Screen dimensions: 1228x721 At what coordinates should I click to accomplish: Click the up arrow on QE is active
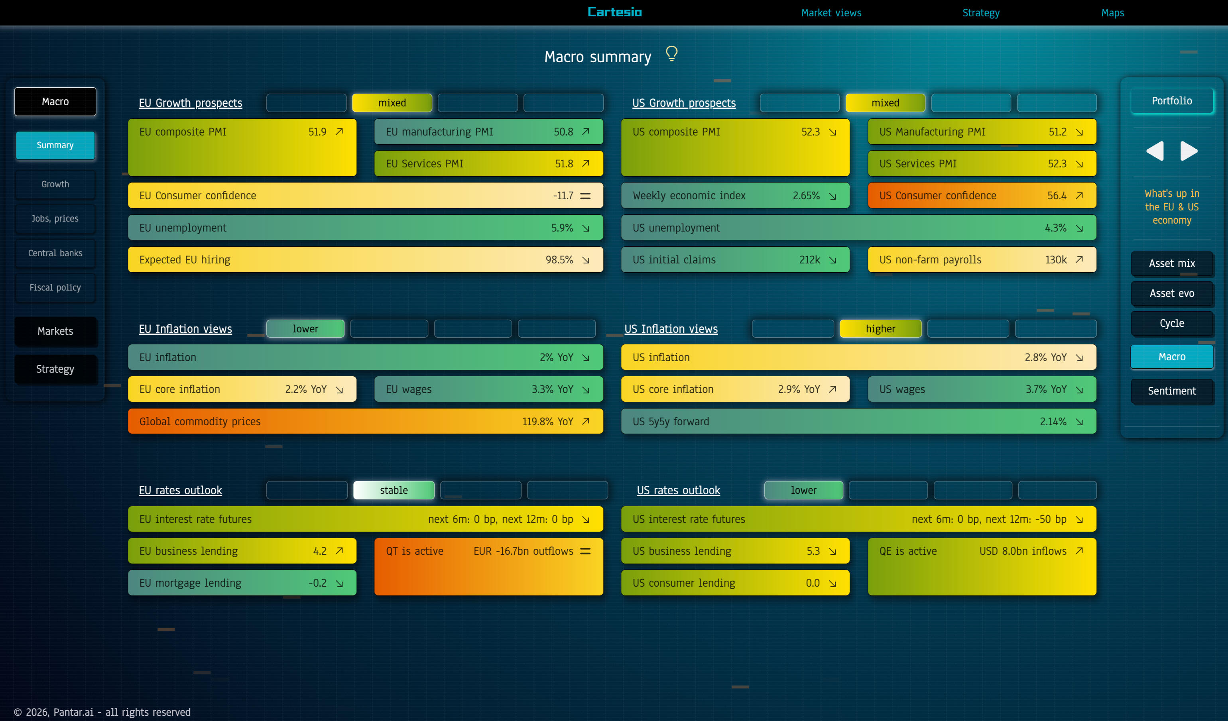(1079, 550)
